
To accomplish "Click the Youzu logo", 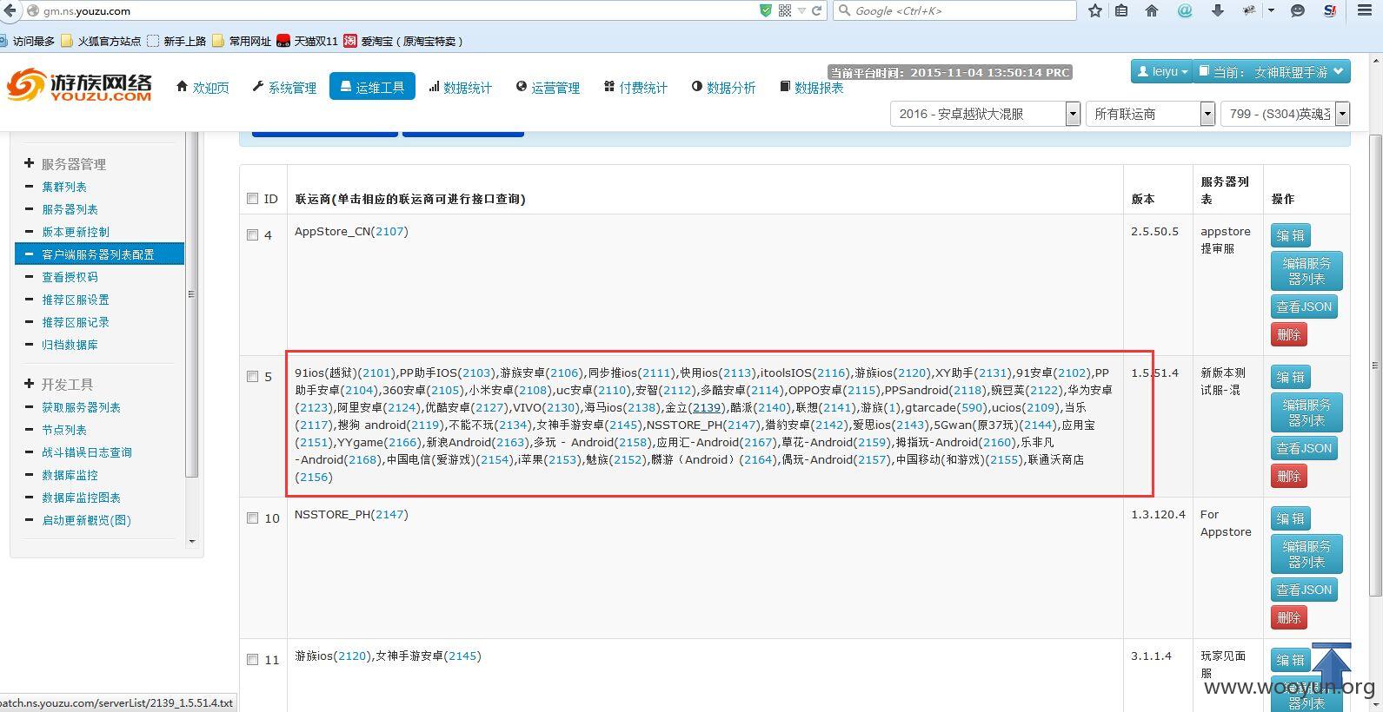I will [x=79, y=86].
